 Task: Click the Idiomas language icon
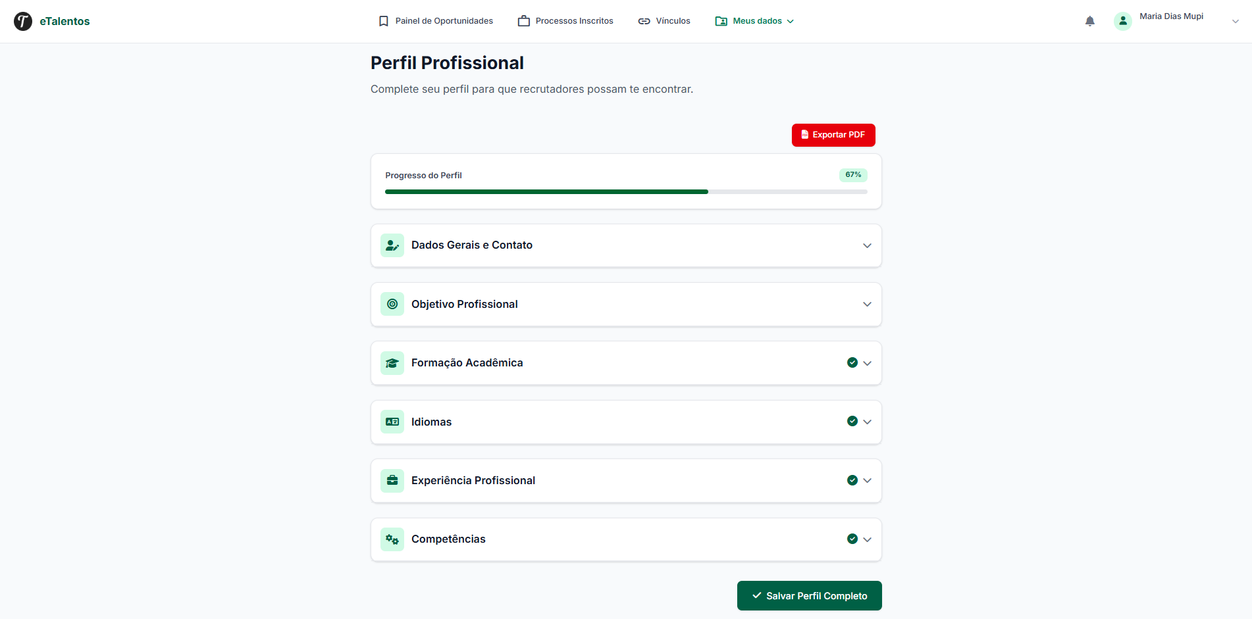(x=392, y=422)
